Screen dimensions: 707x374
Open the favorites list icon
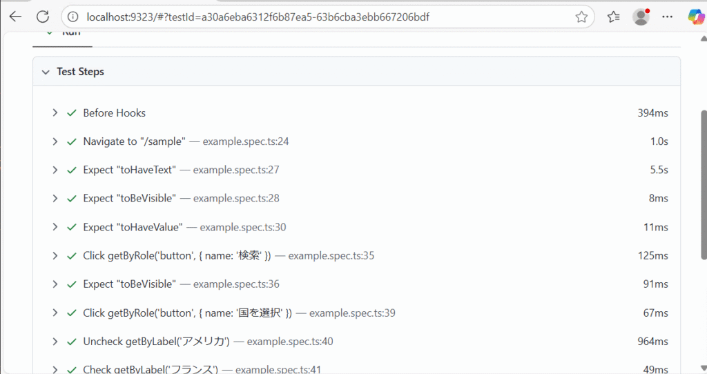(613, 17)
